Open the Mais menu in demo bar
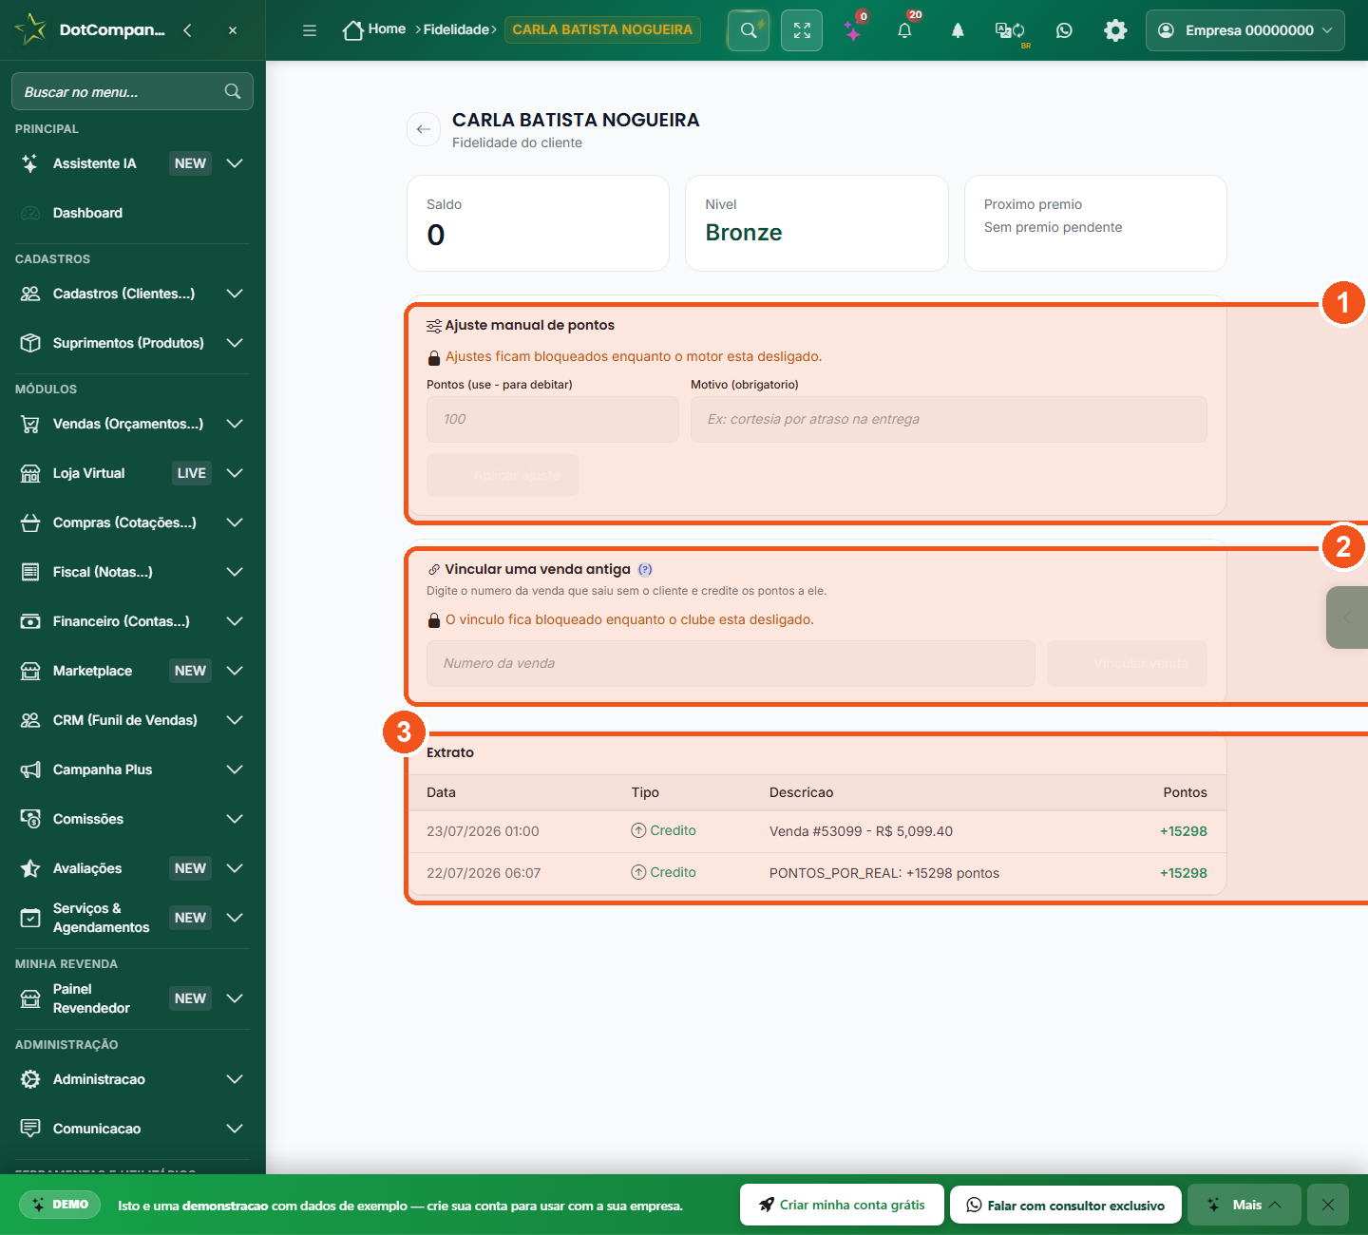 1244,1205
